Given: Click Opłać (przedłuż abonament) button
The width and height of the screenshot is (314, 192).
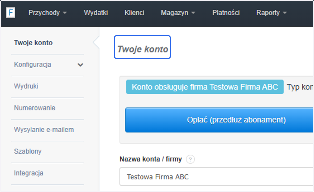Looking at the screenshot, I should (x=219, y=120).
